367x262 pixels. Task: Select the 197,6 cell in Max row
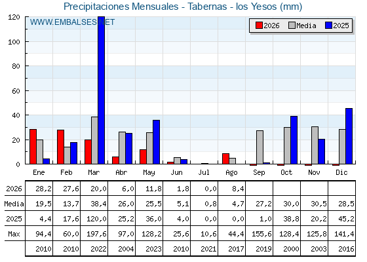(94, 233)
